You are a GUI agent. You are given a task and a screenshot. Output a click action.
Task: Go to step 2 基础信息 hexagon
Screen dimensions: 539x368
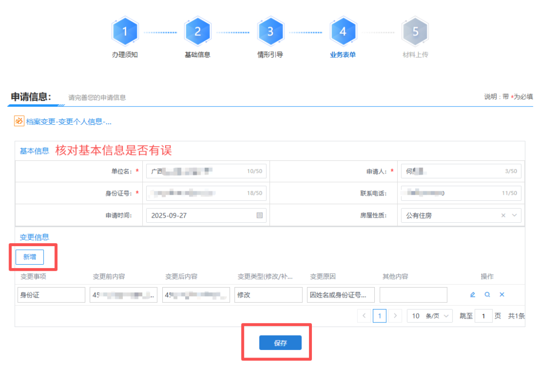tap(198, 31)
